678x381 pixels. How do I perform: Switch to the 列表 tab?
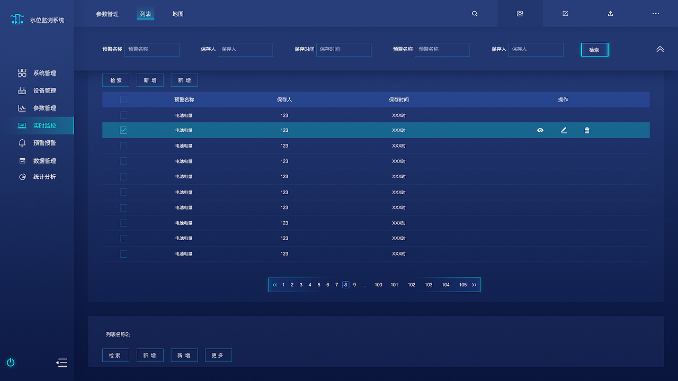point(146,14)
